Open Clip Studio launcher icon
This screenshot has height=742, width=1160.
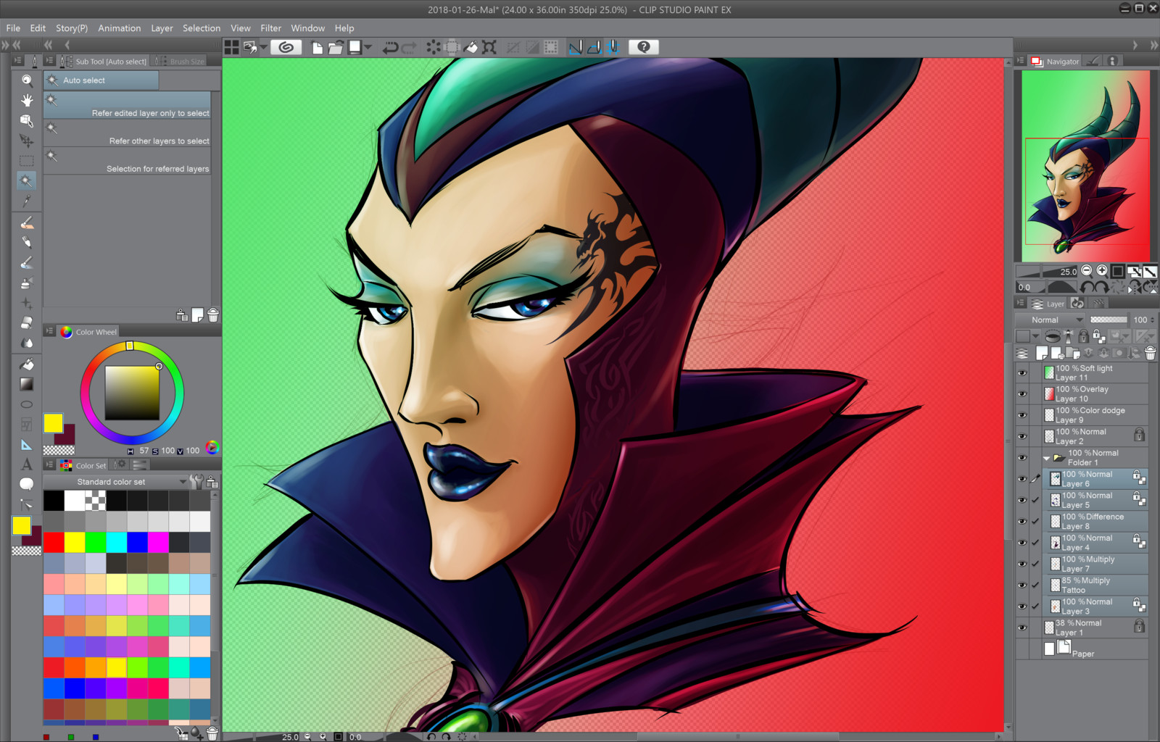[x=286, y=47]
